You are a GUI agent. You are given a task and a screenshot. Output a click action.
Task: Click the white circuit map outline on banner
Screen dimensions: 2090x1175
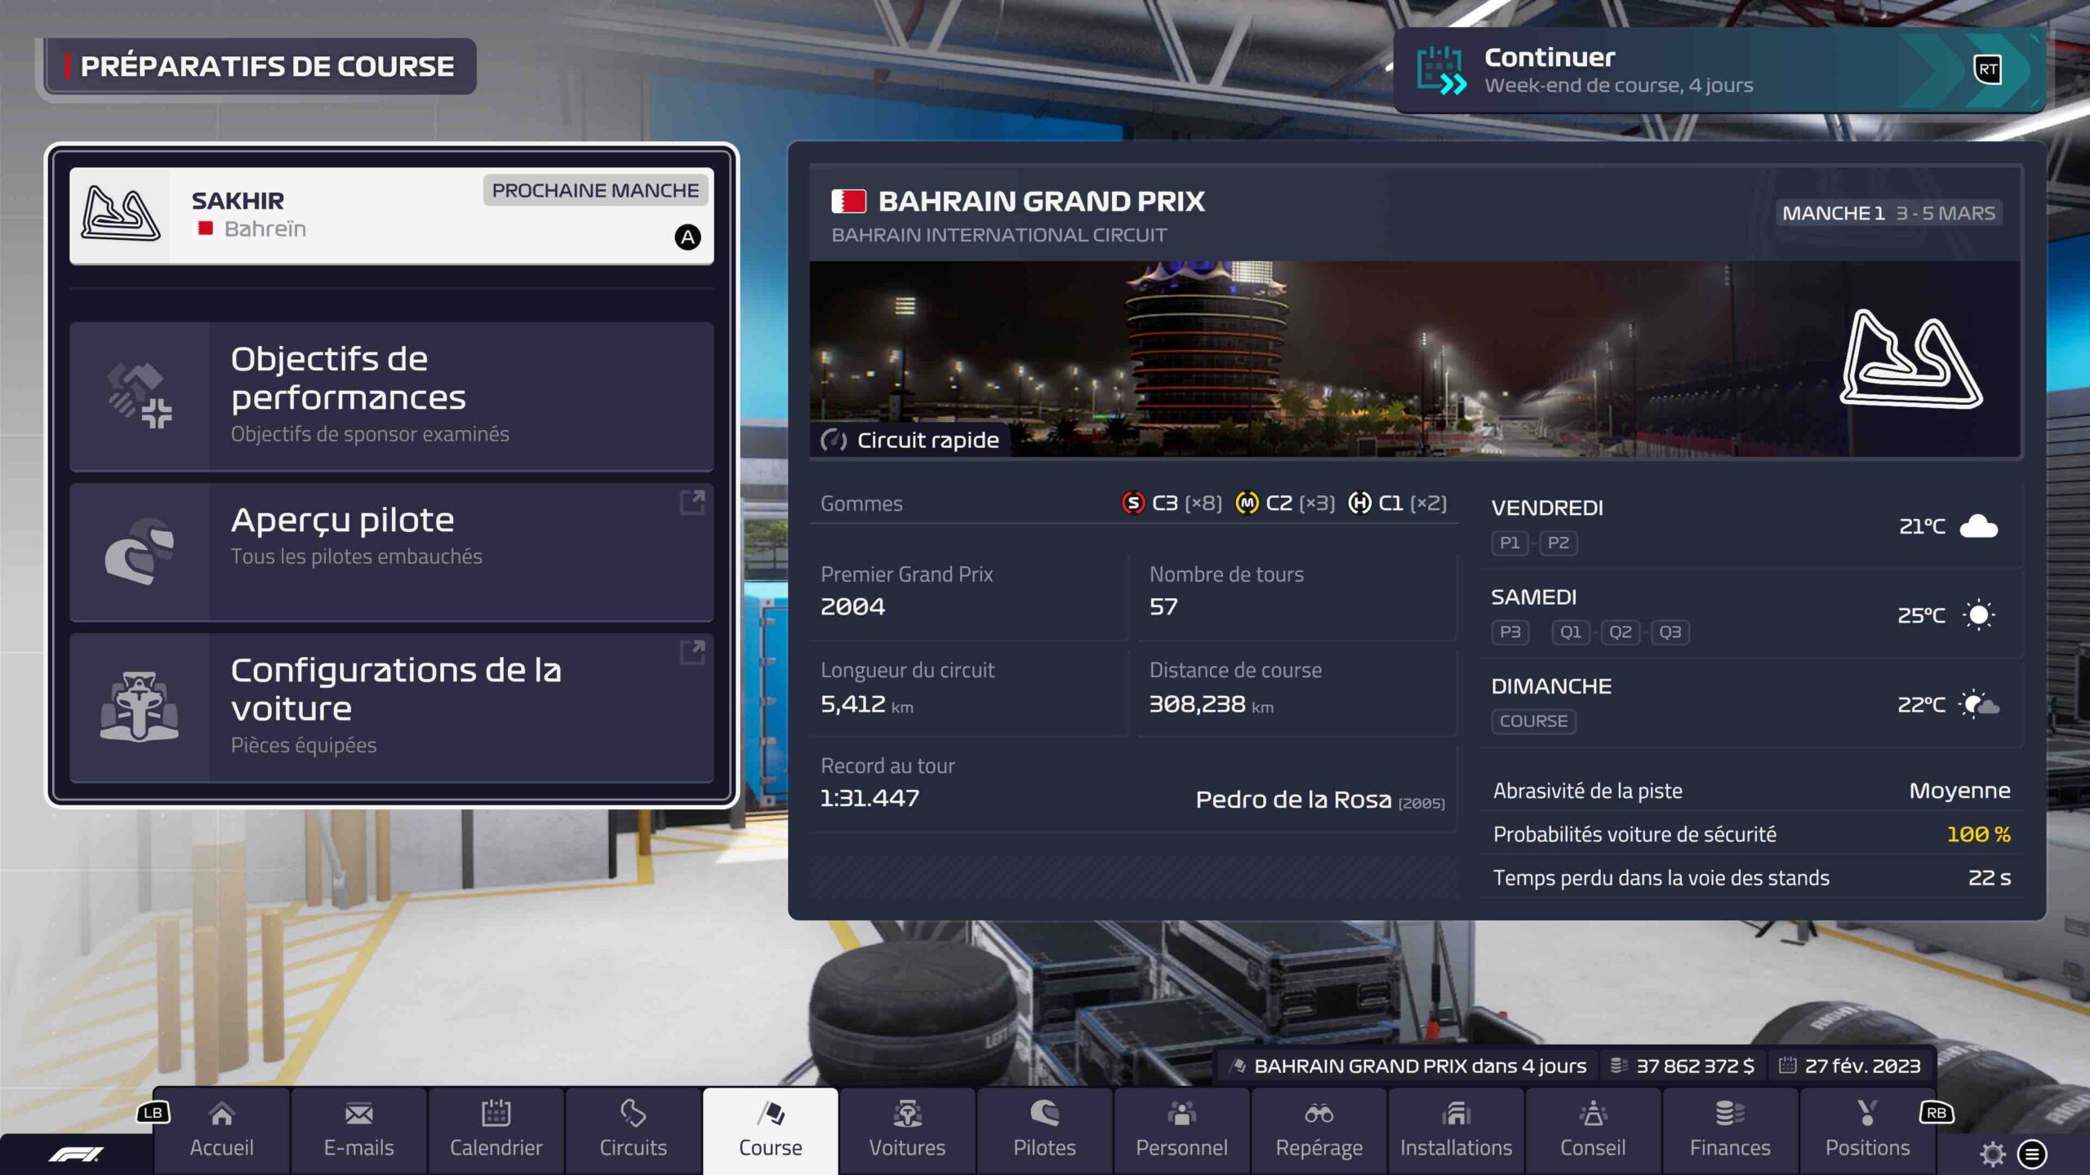[x=1910, y=358]
